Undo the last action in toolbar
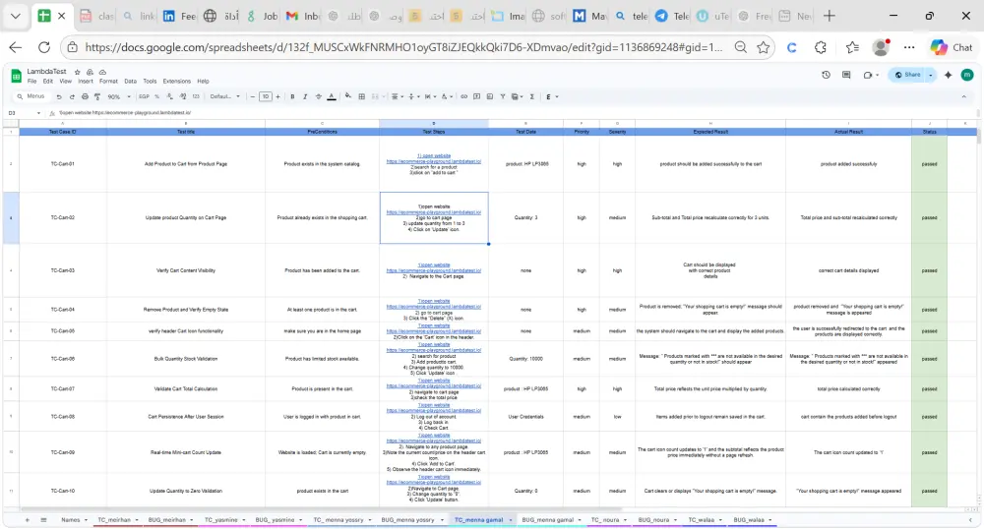 pos(59,96)
